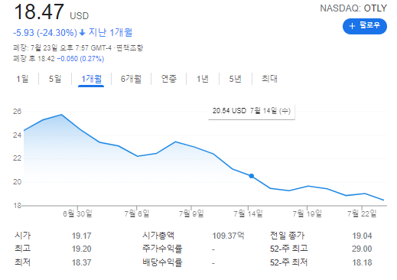Click the 7월 9일 x-axis label
The width and height of the screenshot is (397, 280).
coord(191,213)
